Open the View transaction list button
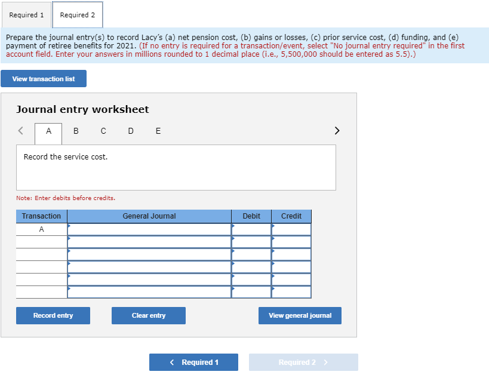 click(x=44, y=79)
